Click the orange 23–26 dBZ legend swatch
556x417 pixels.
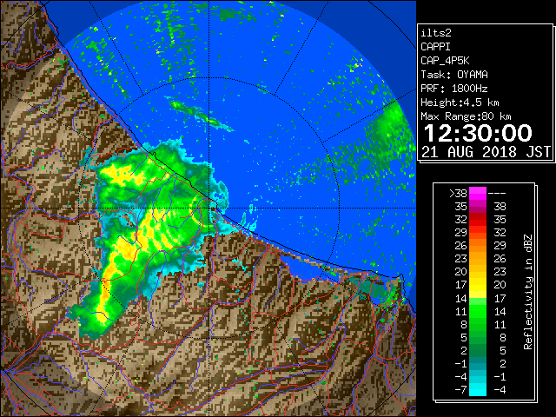click(478, 259)
